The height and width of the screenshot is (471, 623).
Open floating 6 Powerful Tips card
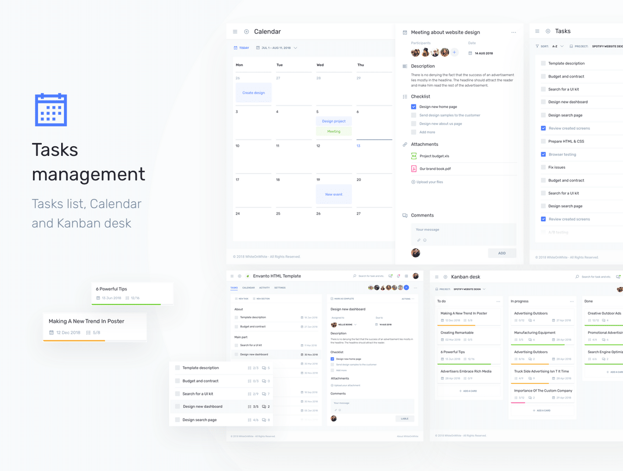pyautogui.click(x=133, y=293)
